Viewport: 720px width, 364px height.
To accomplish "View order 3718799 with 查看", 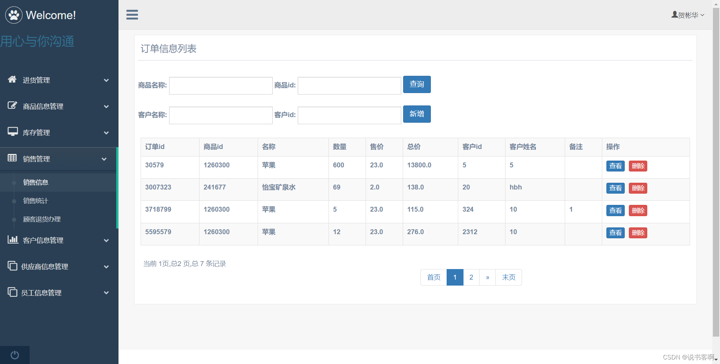I will [x=615, y=211].
